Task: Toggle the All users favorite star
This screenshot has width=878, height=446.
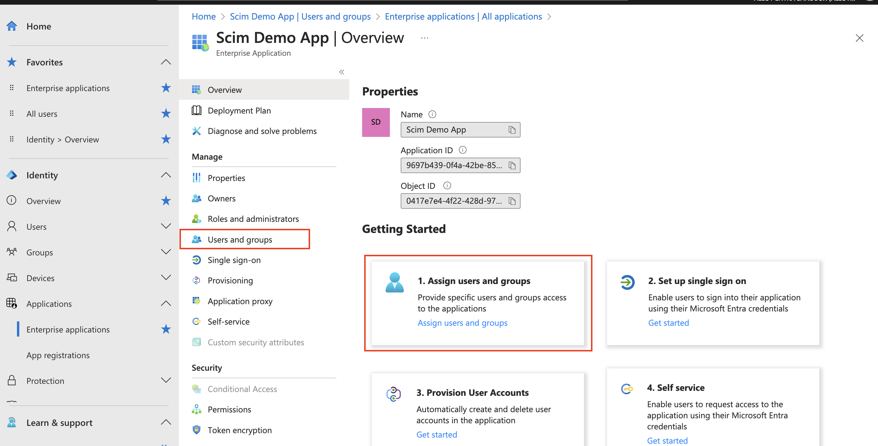Action: [166, 113]
